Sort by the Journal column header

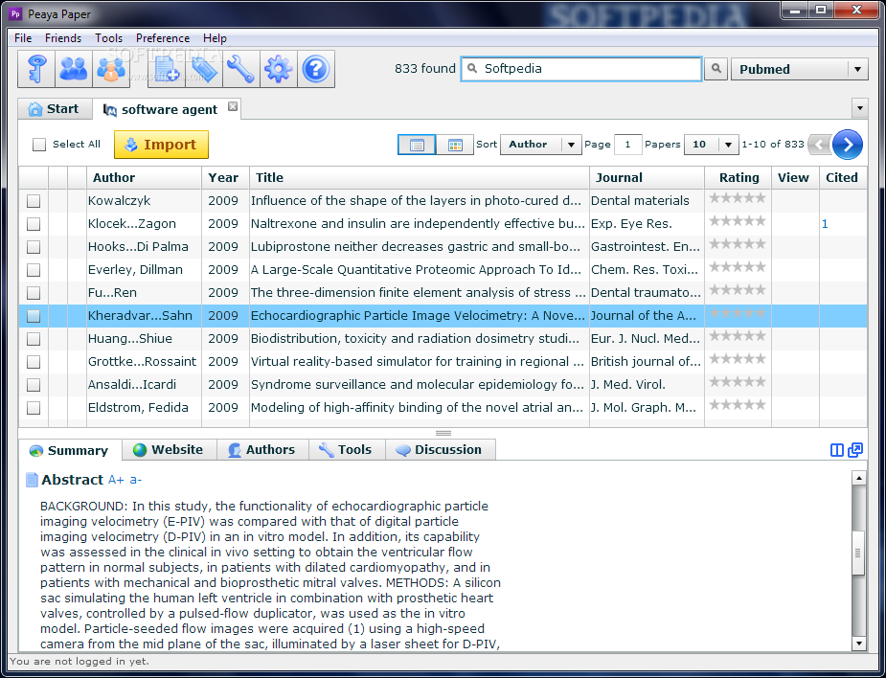[647, 177]
